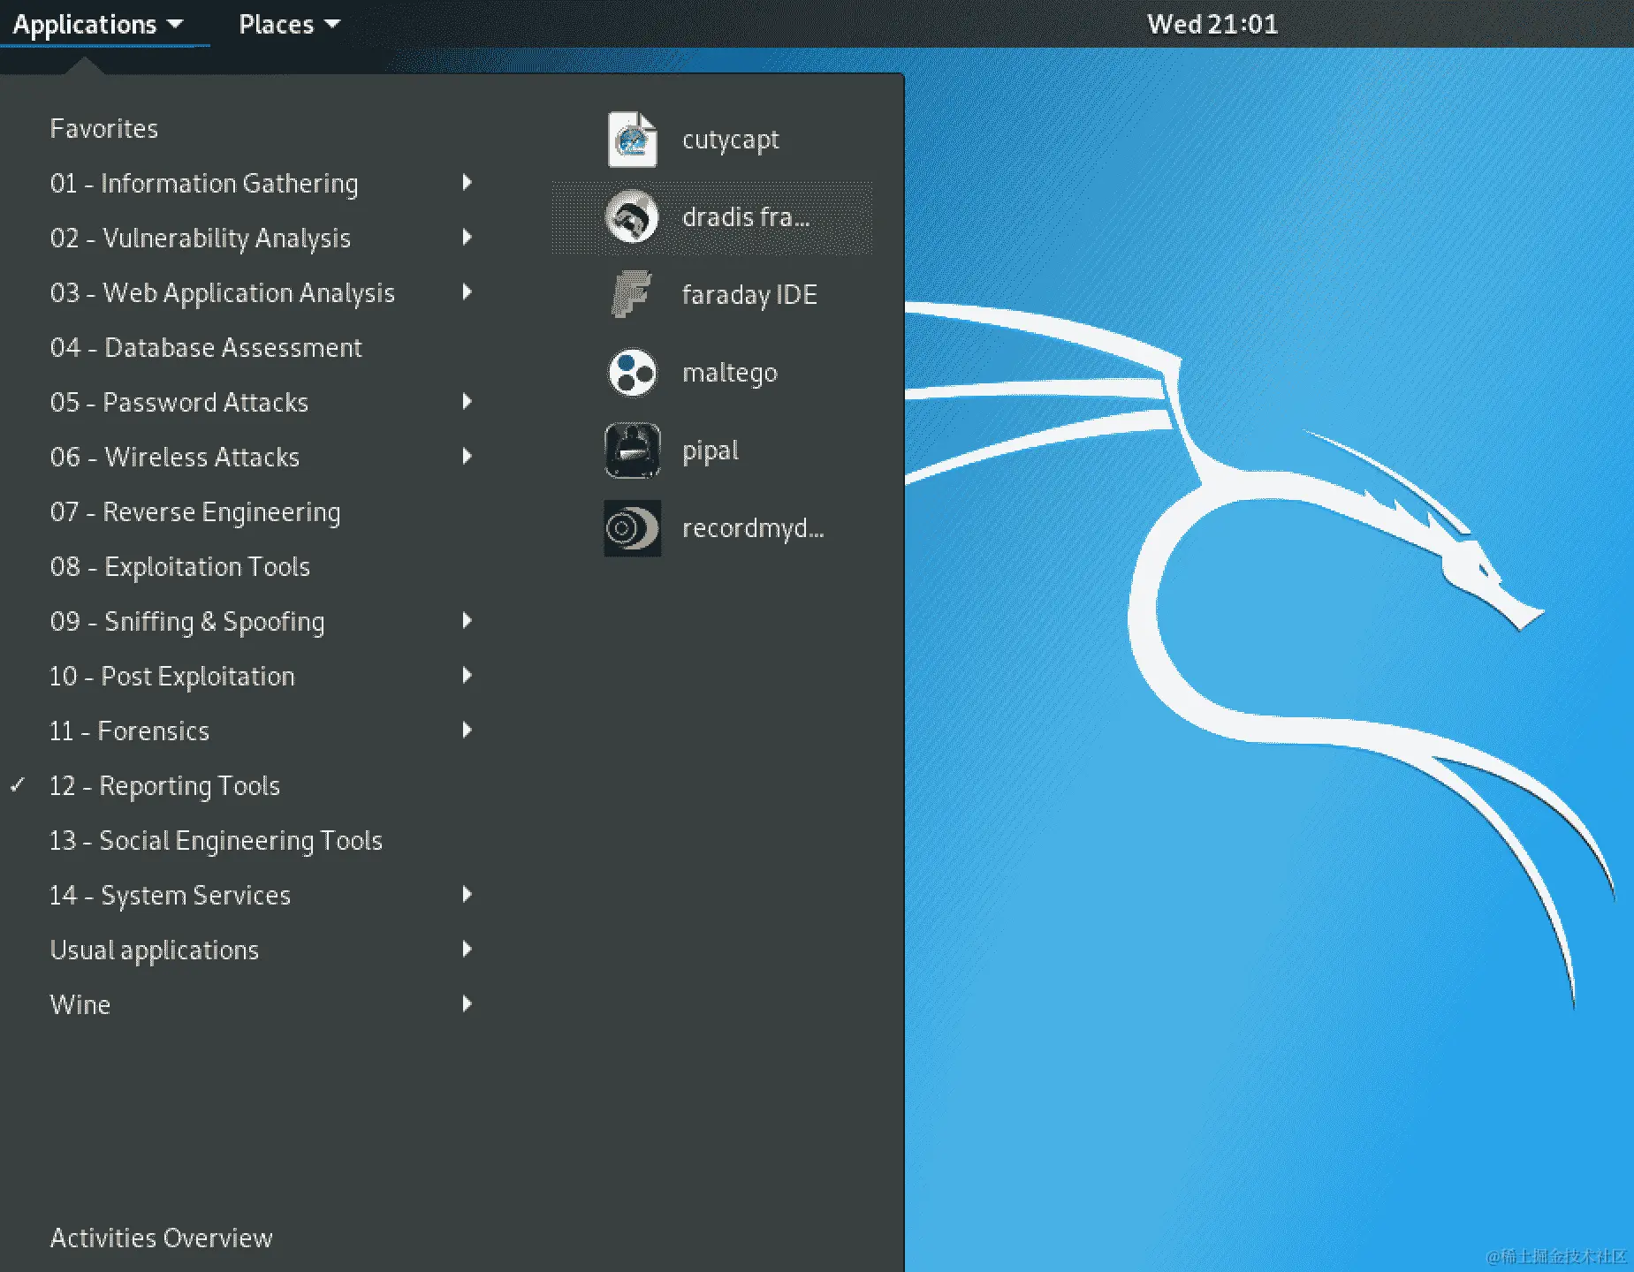Expand the Web Application Analysis arrow
The width and height of the screenshot is (1634, 1272).
467,292
